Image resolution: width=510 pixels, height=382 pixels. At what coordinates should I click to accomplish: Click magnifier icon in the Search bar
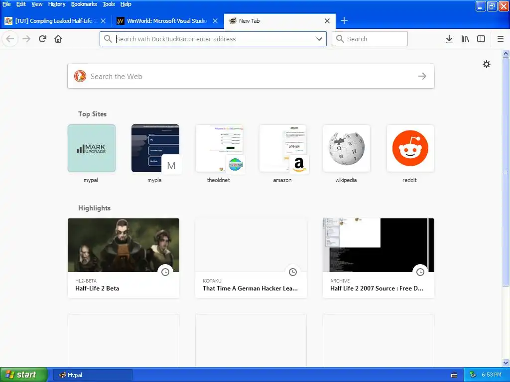(340, 39)
